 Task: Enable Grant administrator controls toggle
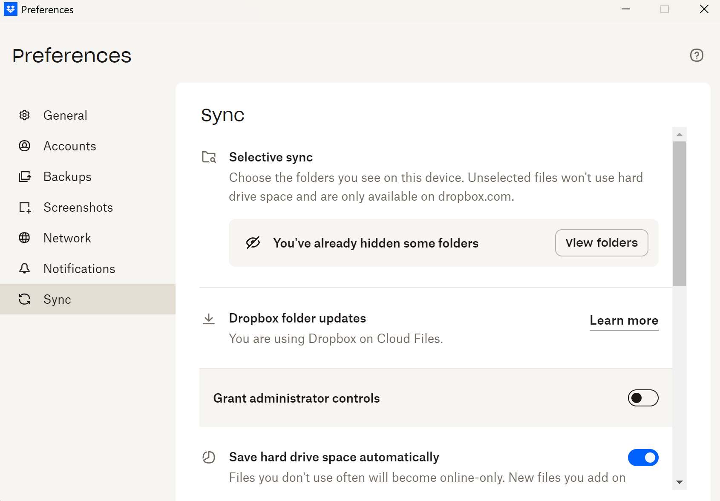pos(643,398)
